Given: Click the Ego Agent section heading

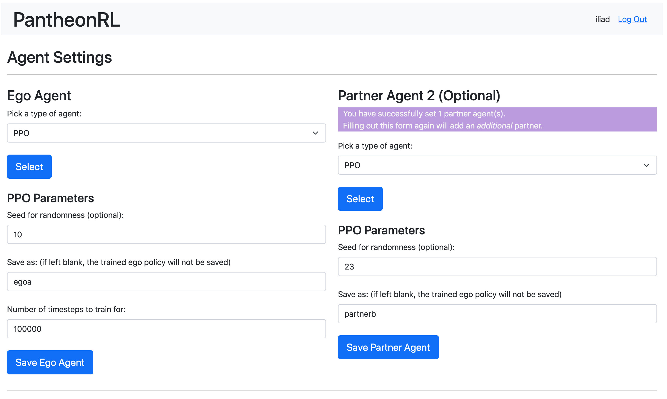Looking at the screenshot, I should [x=39, y=96].
